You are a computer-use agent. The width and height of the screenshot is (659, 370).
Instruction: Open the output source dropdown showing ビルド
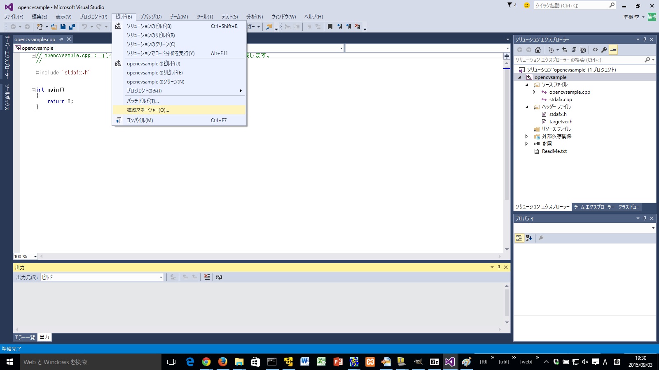pyautogui.click(x=161, y=277)
